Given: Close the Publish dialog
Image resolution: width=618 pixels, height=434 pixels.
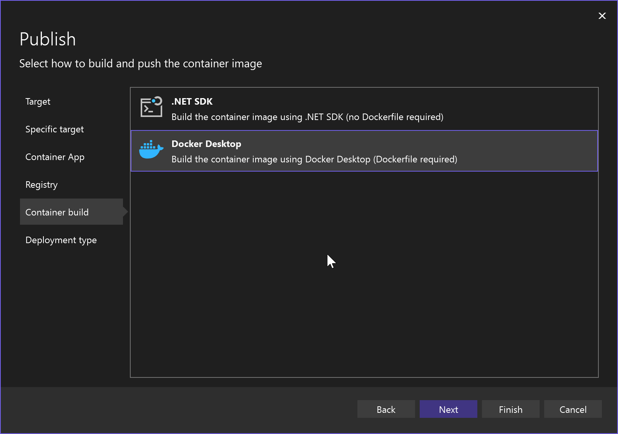Looking at the screenshot, I should click(602, 16).
